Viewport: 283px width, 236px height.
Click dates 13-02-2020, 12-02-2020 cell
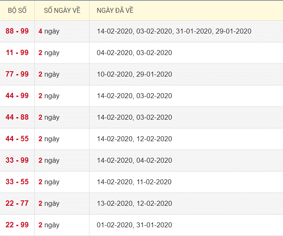[x=134, y=203]
